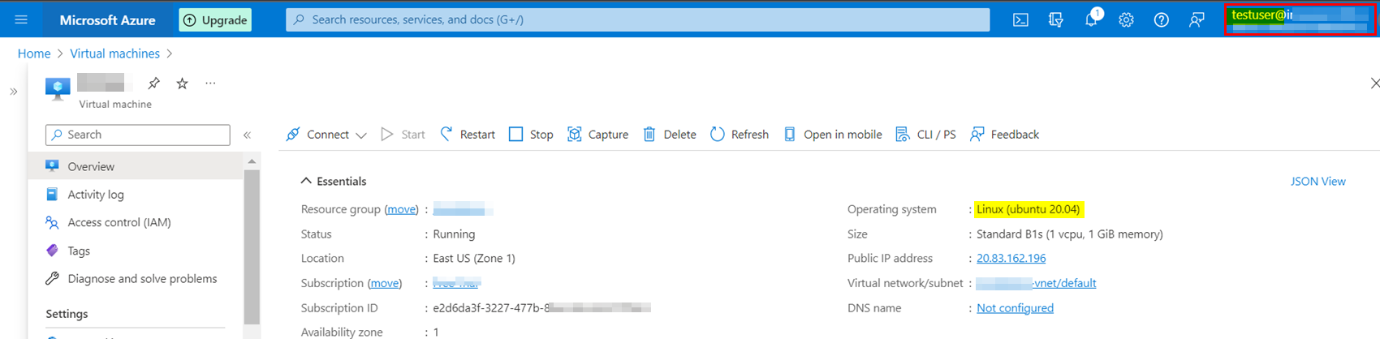This screenshot has width=1380, height=339.
Task: Open Diagnose and solve problems
Action: click(x=142, y=278)
